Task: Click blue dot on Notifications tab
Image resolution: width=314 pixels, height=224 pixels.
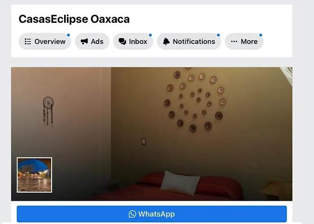Action: click(x=218, y=35)
